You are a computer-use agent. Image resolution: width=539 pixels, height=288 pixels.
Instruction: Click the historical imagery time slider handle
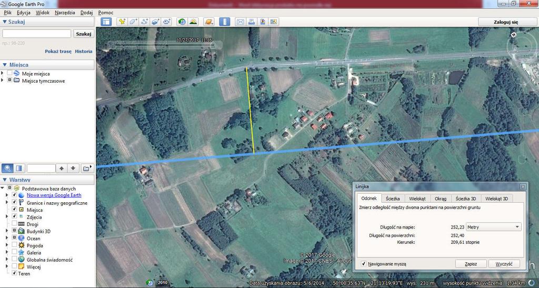tap(213, 45)
